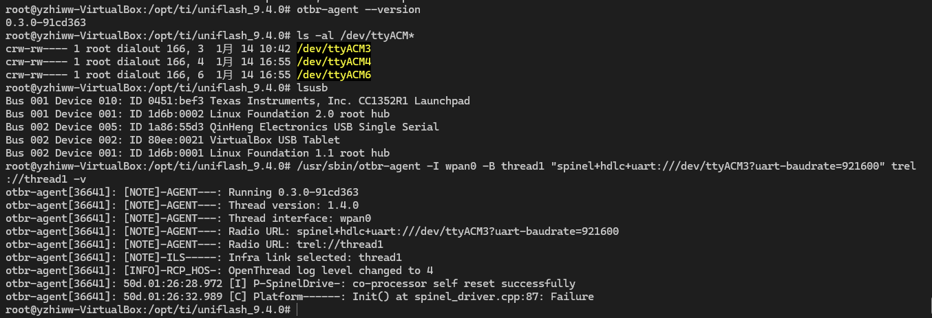Click the version output 0.3.0-91cd363 line
Viewport: 932px width, 318px height.
(45, 23)
